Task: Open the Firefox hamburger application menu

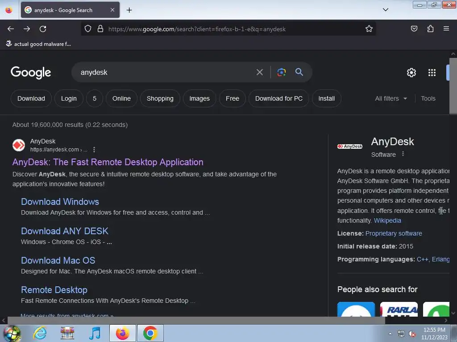Action: pos(446,29)
